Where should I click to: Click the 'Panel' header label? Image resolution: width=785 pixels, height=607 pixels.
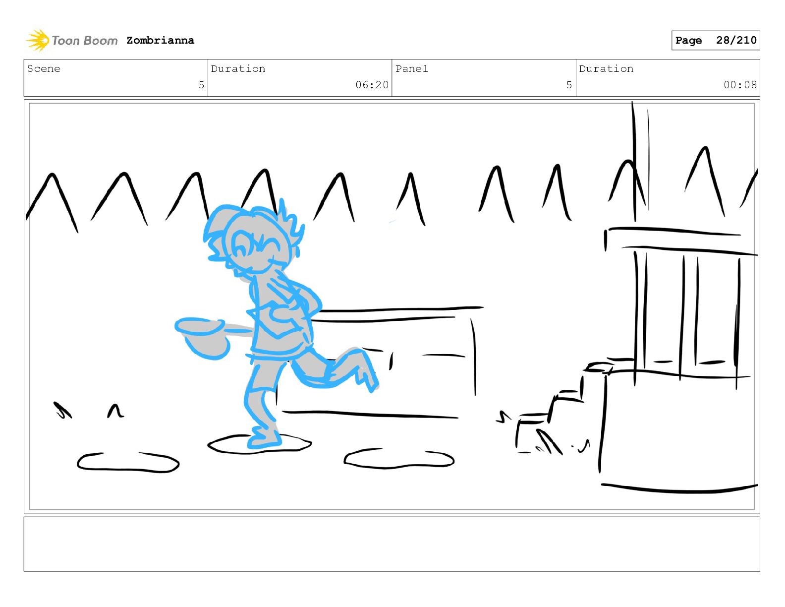412,68
